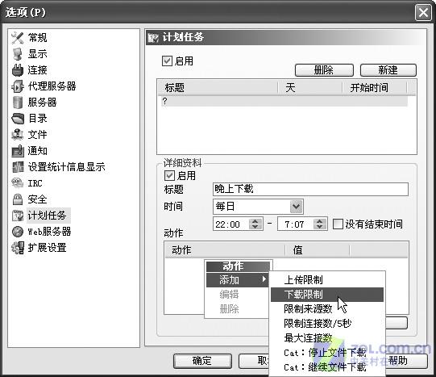
Task: Click the Web服务器 globe icon
Action: 18,232
